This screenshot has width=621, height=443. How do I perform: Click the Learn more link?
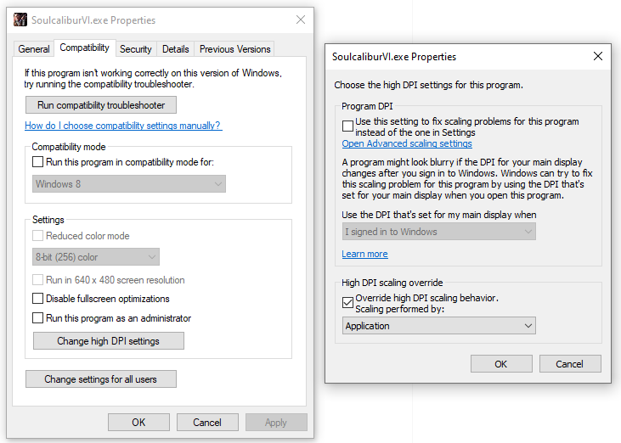[x=364, y=254]
